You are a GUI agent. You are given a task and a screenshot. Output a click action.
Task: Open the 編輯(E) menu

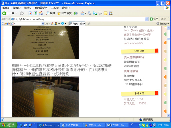17,8
